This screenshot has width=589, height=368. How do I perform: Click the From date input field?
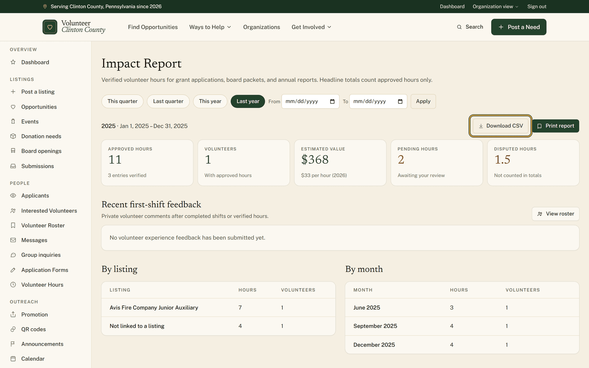310,101
